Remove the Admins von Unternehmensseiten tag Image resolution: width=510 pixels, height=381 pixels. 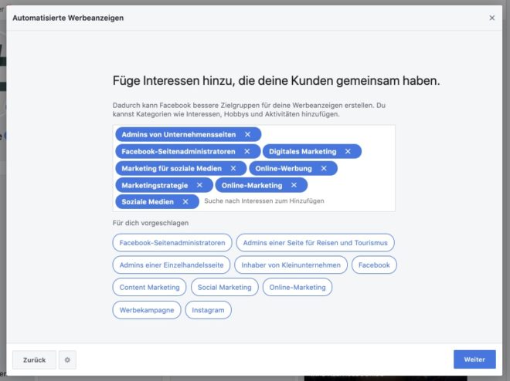click(247, 134)
